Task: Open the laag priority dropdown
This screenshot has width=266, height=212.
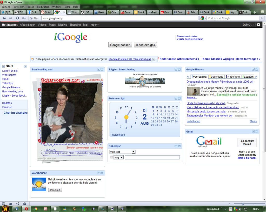Action: [118, 157]
